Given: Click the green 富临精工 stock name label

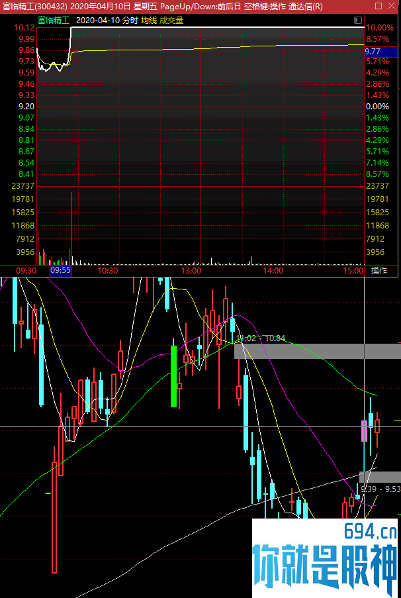Looking at the screenshot, I should (53, 21).
